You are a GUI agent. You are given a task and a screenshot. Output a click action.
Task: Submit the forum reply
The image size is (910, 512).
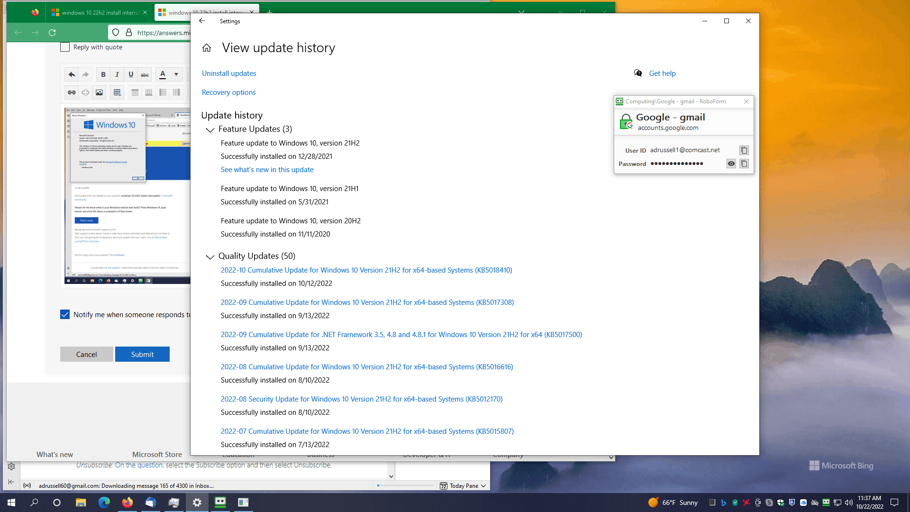click(x=142, y=354)
